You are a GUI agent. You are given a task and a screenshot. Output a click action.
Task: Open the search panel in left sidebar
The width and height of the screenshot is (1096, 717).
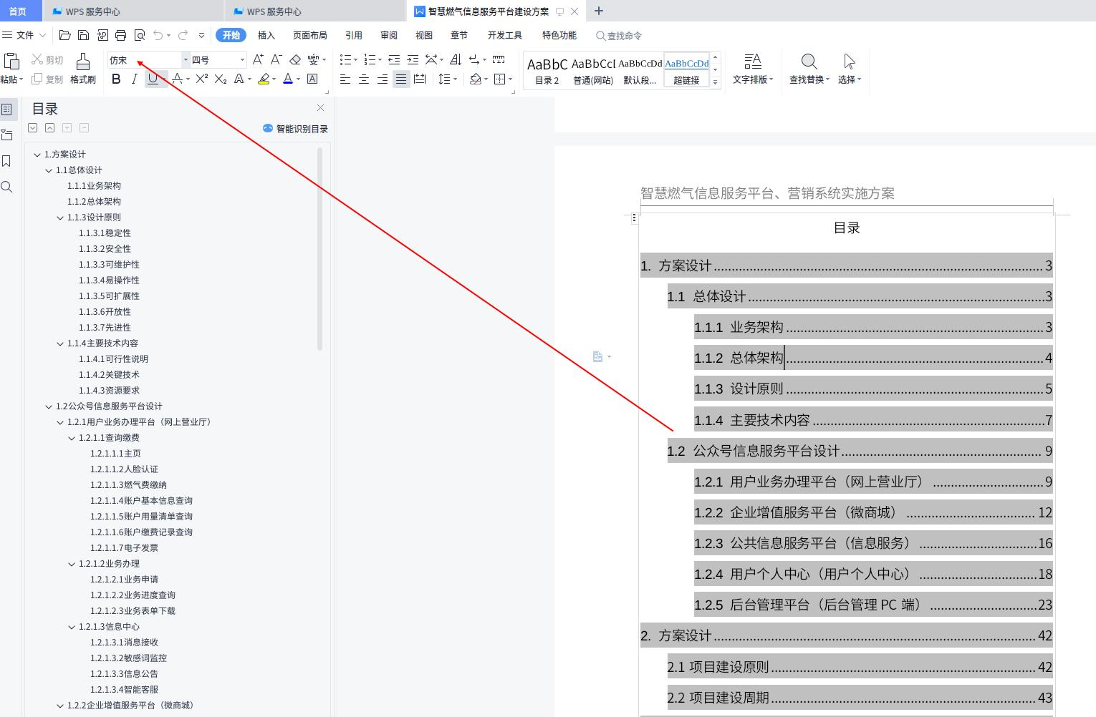[x=7, y=187]
